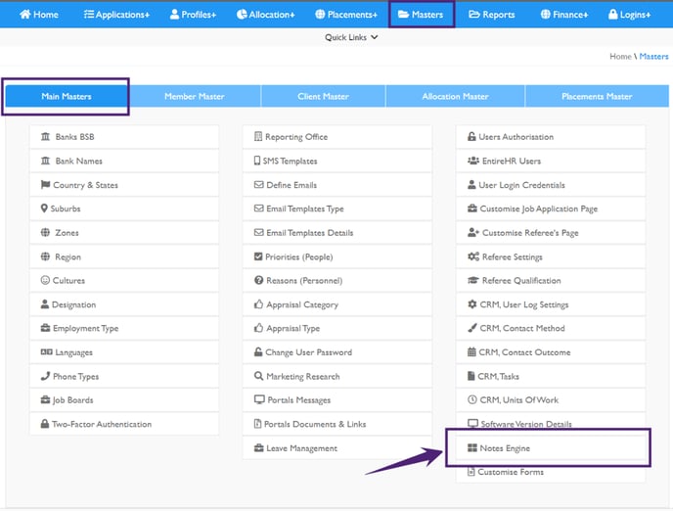Click the building icon for Reporting Office
The height and width of the screenshot is (511, 673).
(x=258, y=136)
